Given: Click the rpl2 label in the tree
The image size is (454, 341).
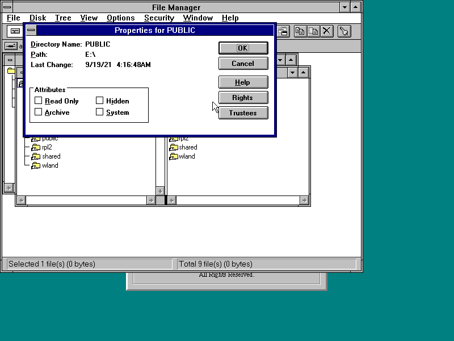Looking at the screenshot, I should (x=47, y=147).
